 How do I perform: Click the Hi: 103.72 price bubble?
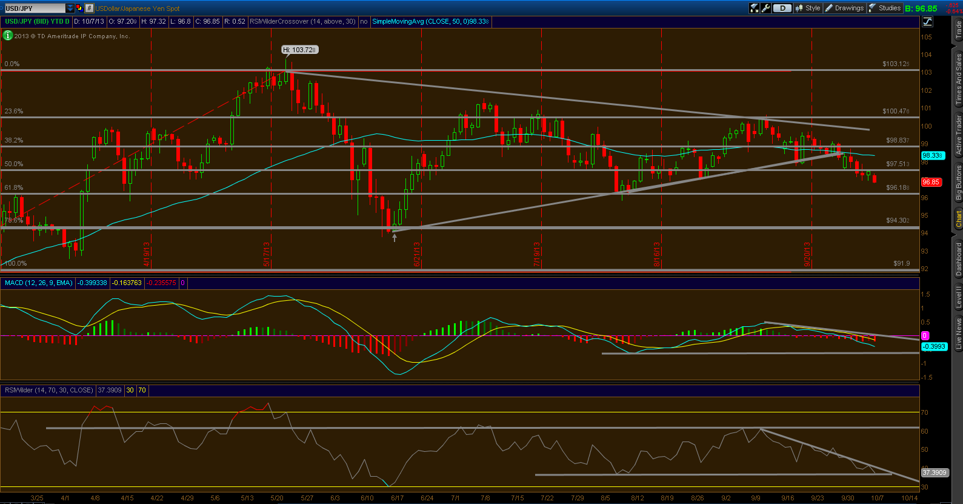click(300, 50)
